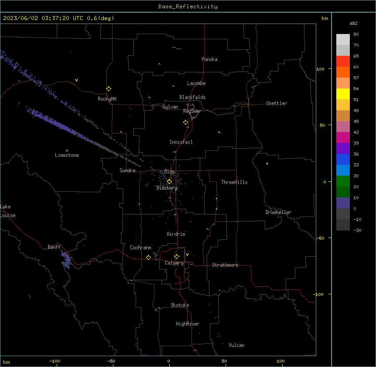
Task: Click the magenta 42 dBZ legend swatch
Action: click(x=343, y=137)
